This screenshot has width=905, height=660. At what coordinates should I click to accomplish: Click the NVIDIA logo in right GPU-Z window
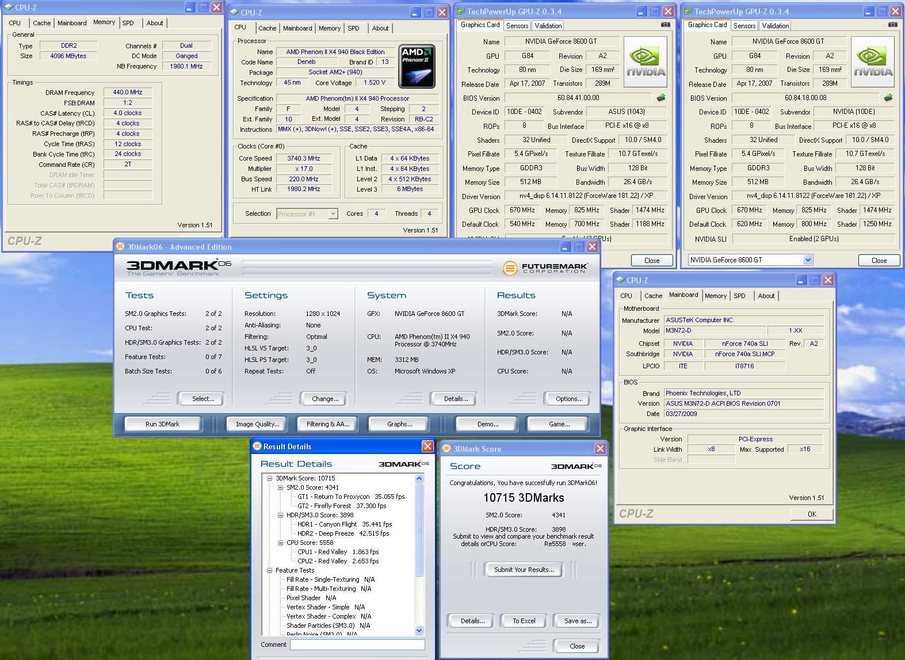[x=873, y=62]
